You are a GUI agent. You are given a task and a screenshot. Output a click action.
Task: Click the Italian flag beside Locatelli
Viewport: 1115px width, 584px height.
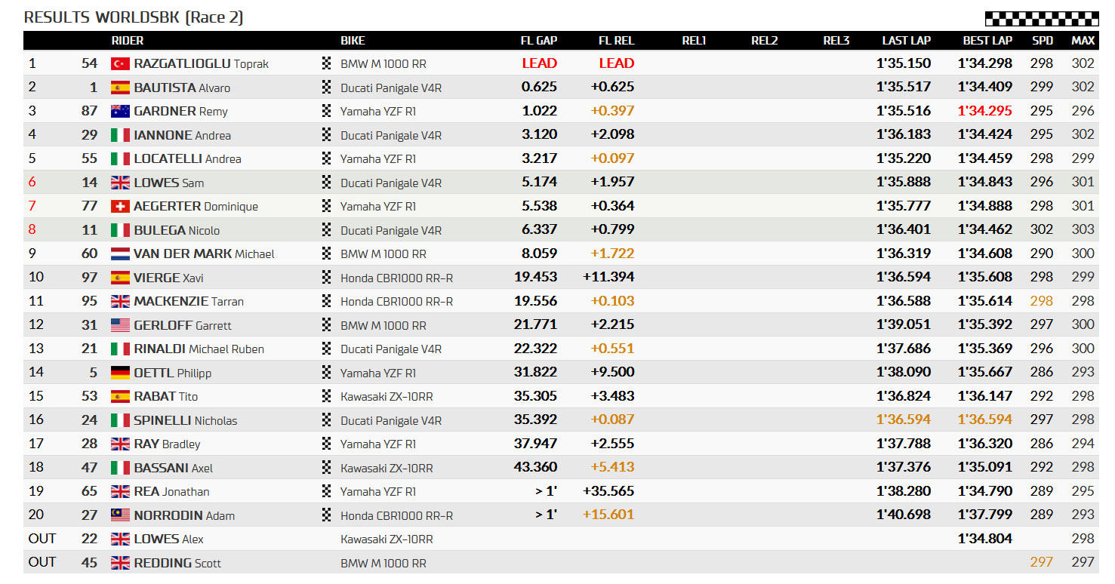coord(120,158)
